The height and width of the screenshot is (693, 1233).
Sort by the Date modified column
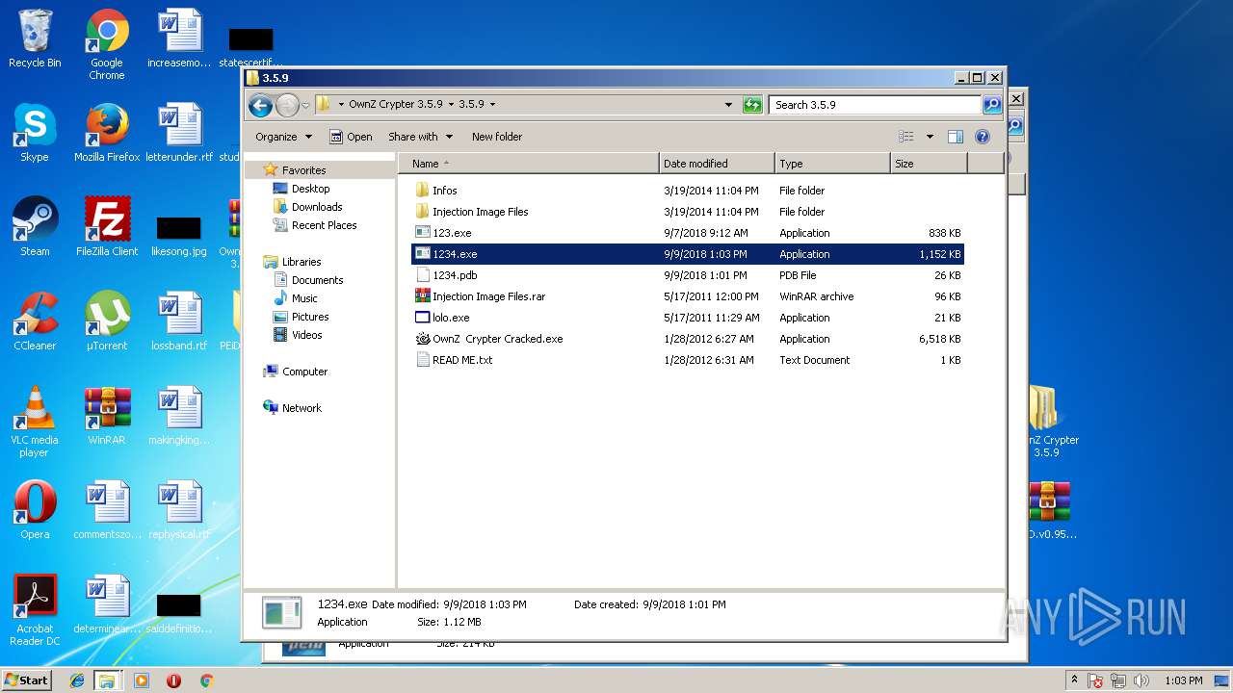pos(717,164)
